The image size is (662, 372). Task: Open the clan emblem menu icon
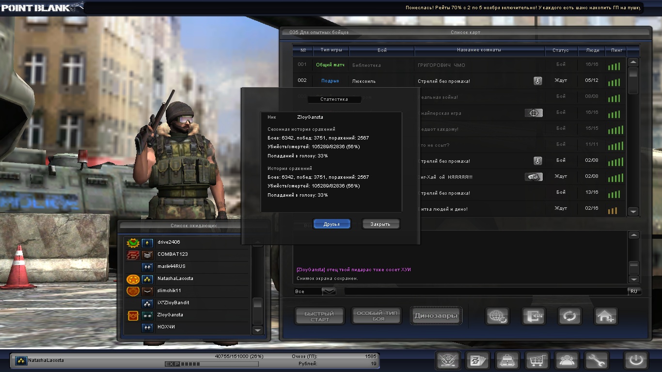[x=448, y=361]
